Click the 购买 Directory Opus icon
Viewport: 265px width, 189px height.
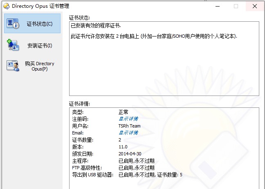(x=13, y=66)
